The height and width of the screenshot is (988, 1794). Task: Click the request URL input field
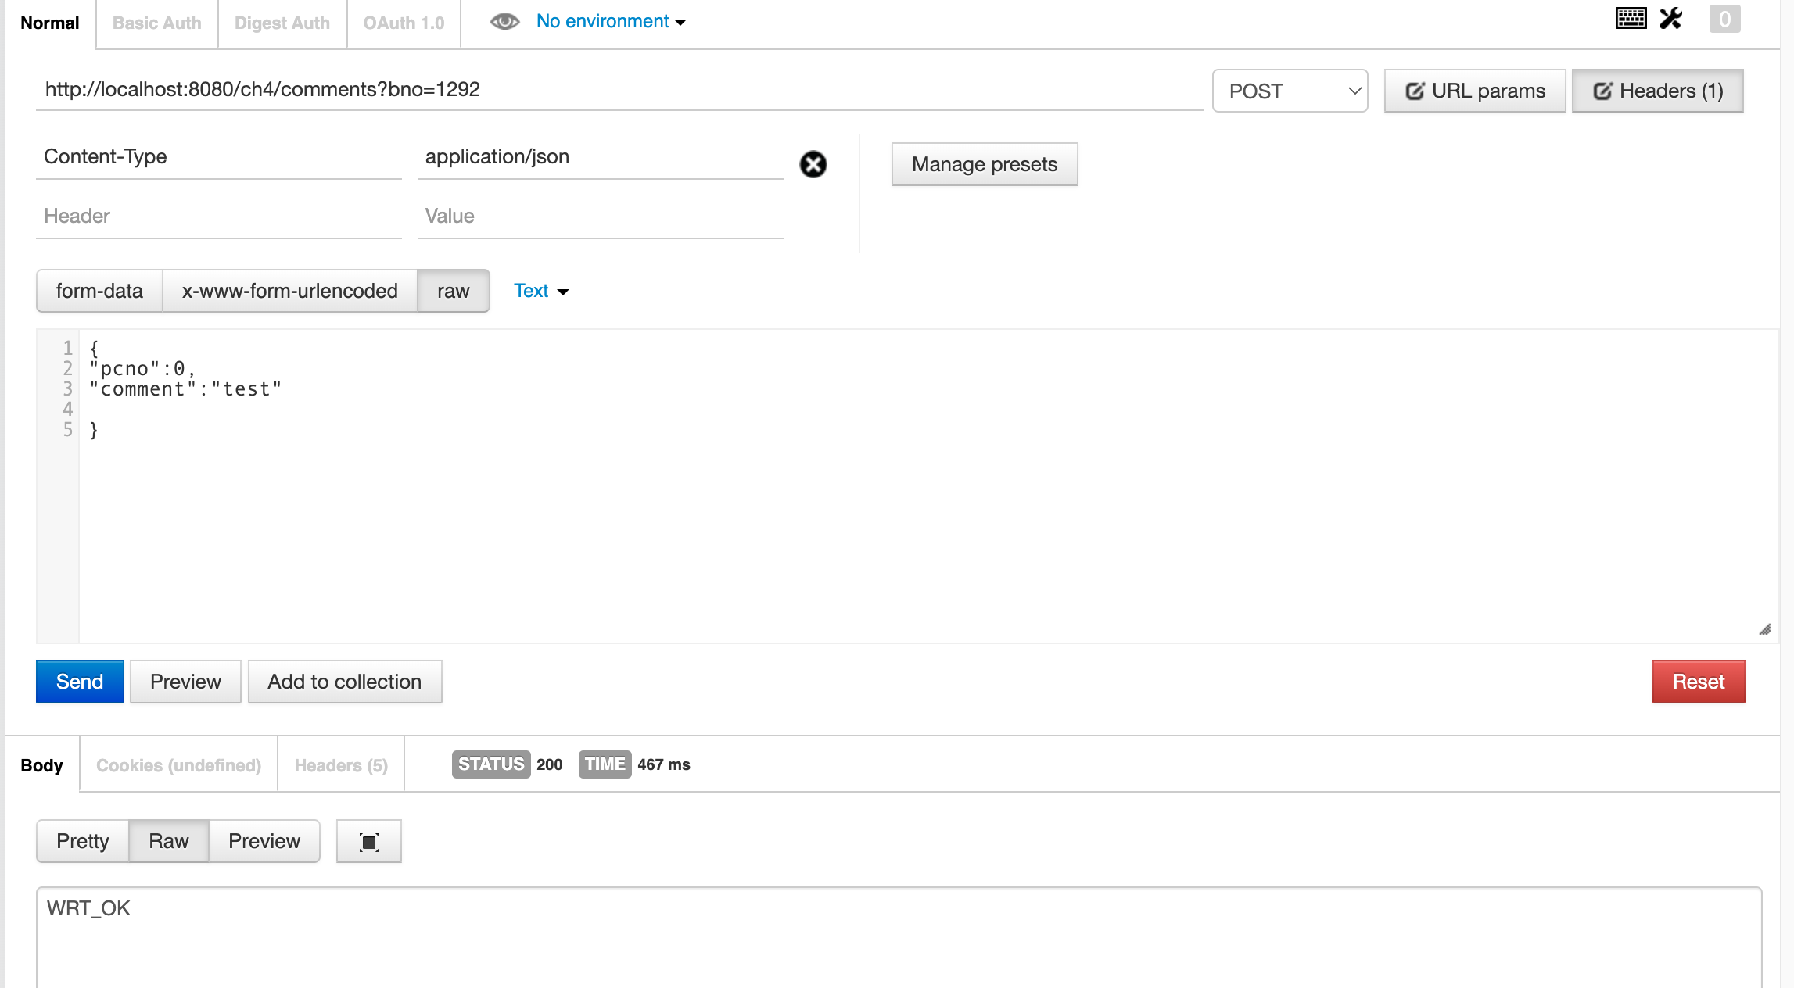618,90
